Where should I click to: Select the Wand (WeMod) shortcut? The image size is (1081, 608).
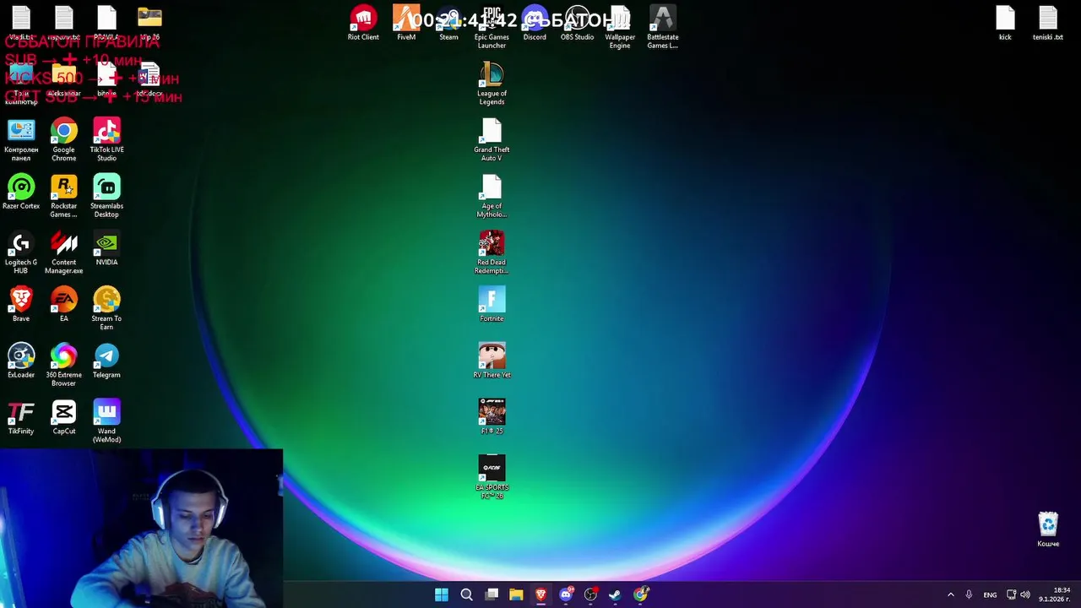pyautogui.click(x=106, y=421)
